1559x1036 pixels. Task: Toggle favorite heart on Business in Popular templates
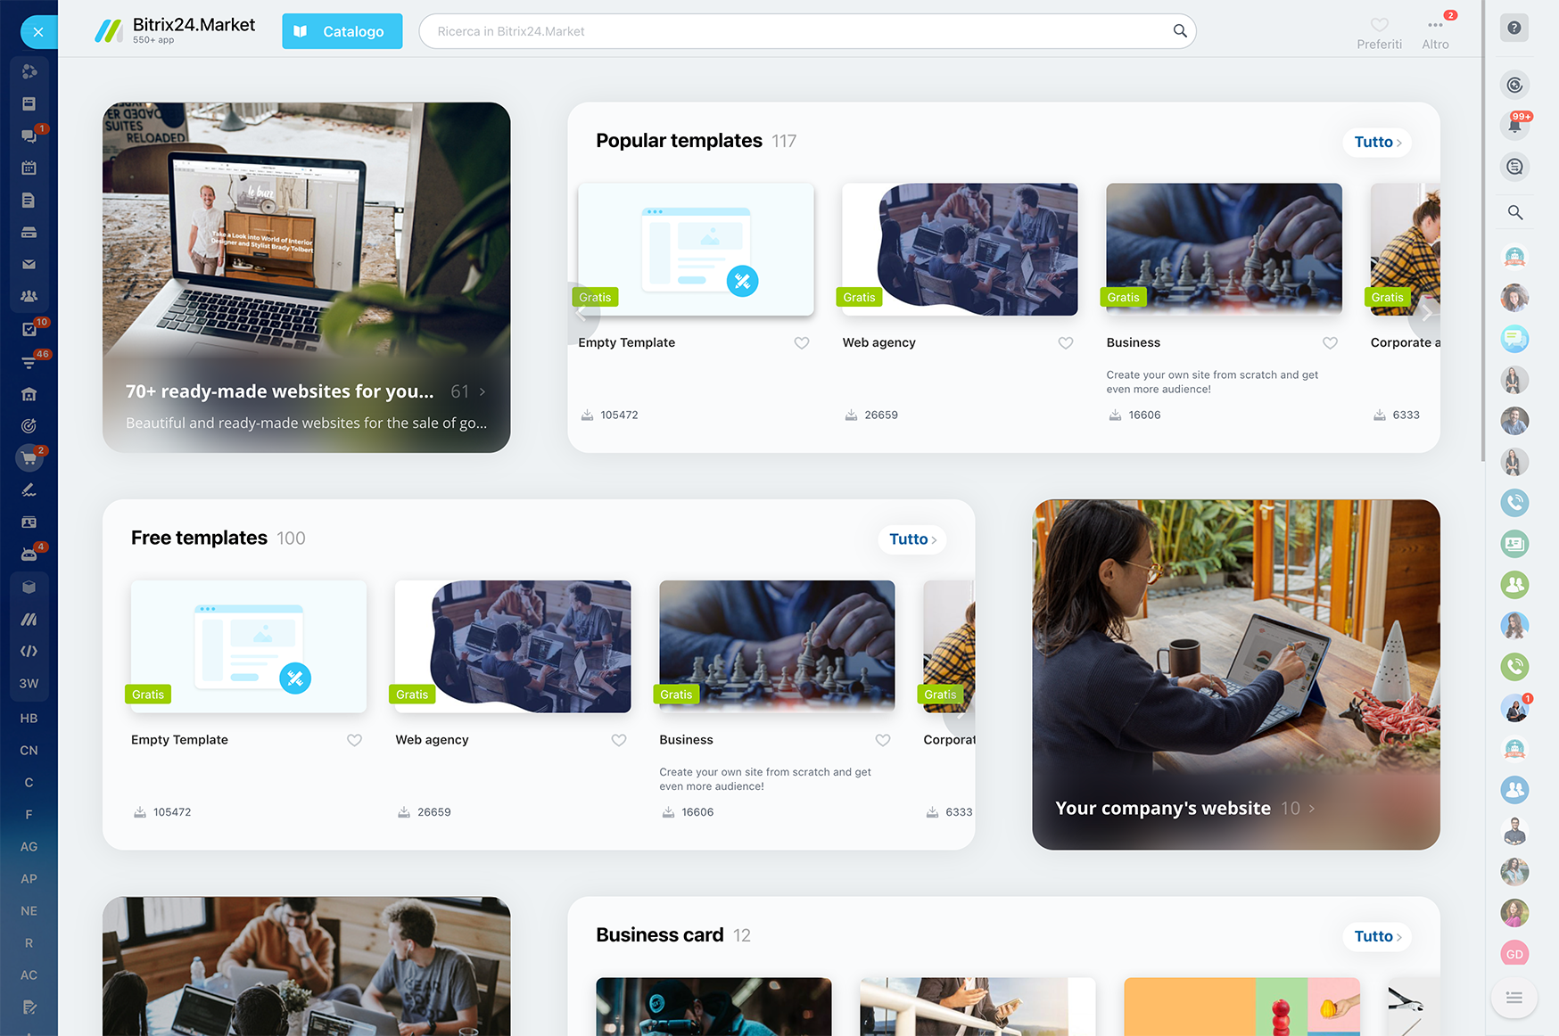[1329, 343]
